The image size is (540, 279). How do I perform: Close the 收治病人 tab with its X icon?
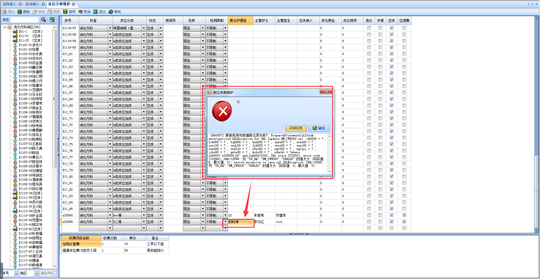43,4
